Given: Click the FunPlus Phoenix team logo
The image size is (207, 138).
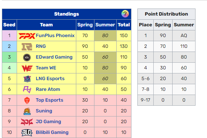Looking at the screenshot, I should pyautogui.click(x=27, y=36).
